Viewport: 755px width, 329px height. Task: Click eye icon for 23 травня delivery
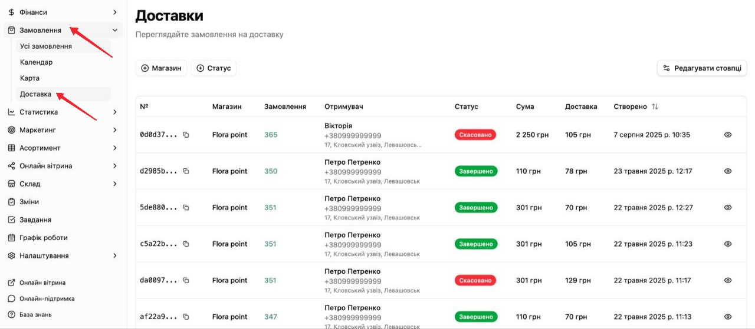tap(727, 171)
